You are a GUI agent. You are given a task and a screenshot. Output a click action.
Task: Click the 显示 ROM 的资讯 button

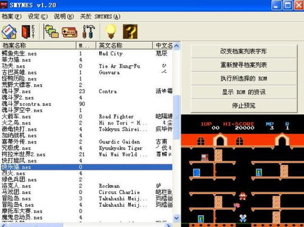coord(244,92)
